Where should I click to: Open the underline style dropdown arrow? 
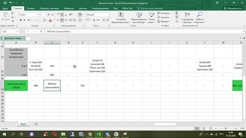[32, 20]
